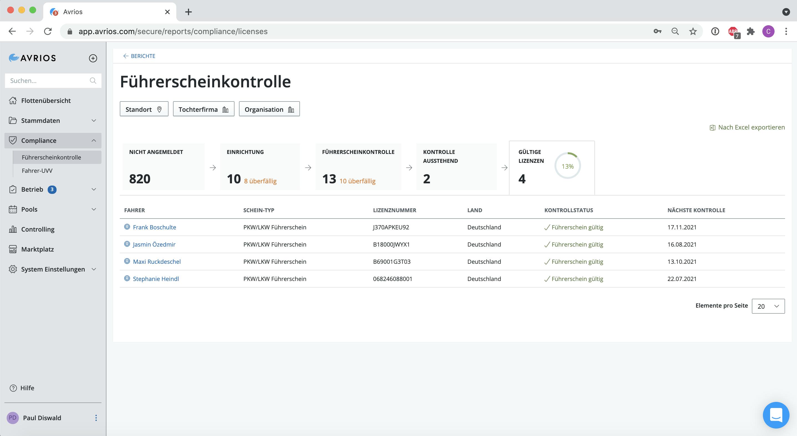797x436 pixels.
Task: Sort by the FAHRER column header
Action: [134, 210]
